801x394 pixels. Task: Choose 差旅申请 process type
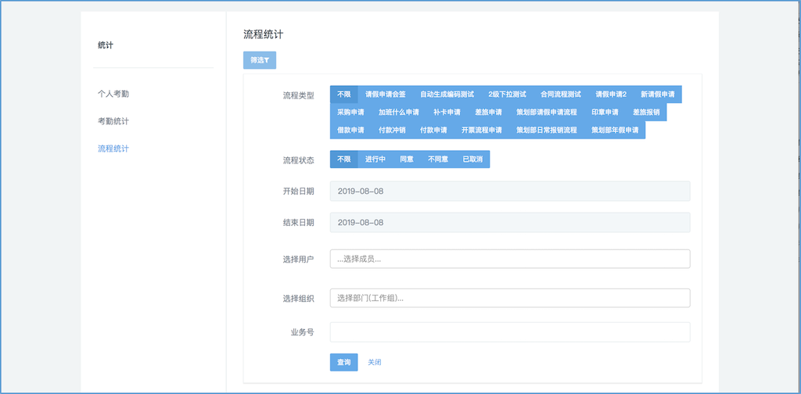point(488,113)
